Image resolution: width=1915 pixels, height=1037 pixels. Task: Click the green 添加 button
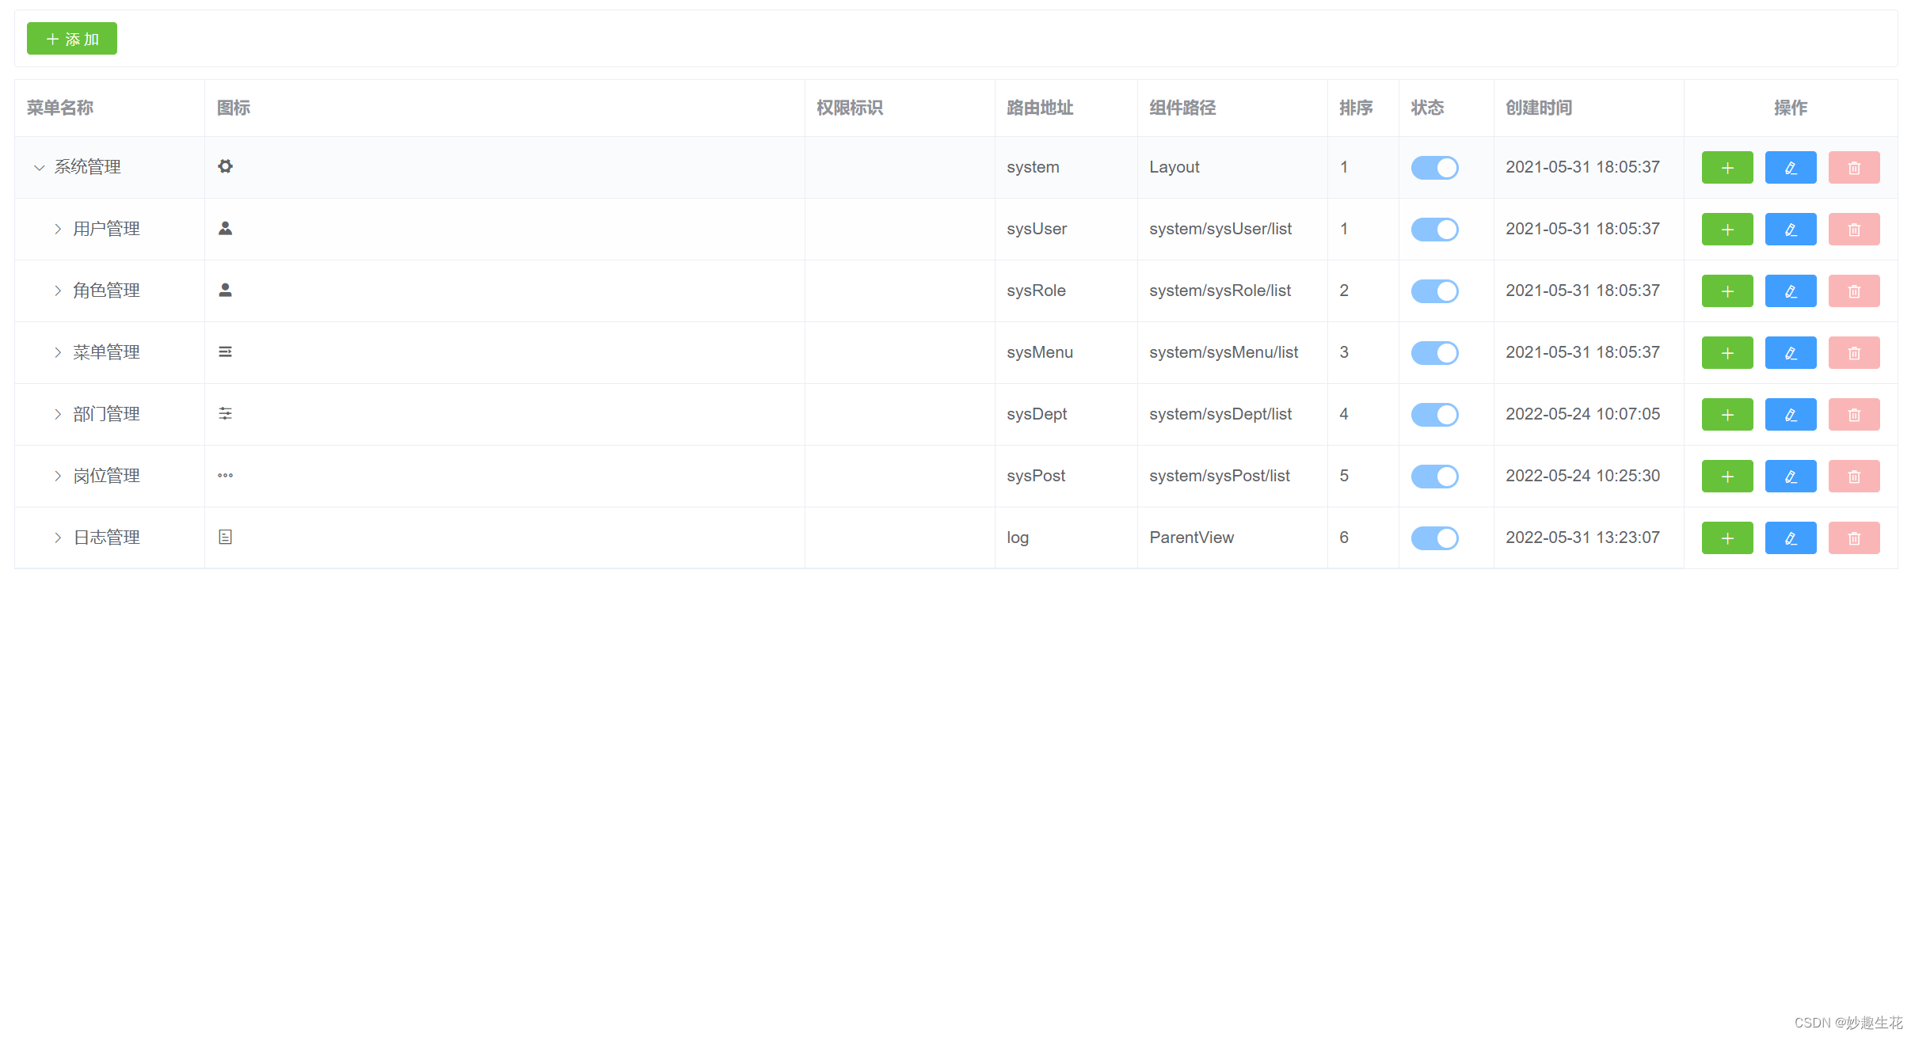pos(72,39)
